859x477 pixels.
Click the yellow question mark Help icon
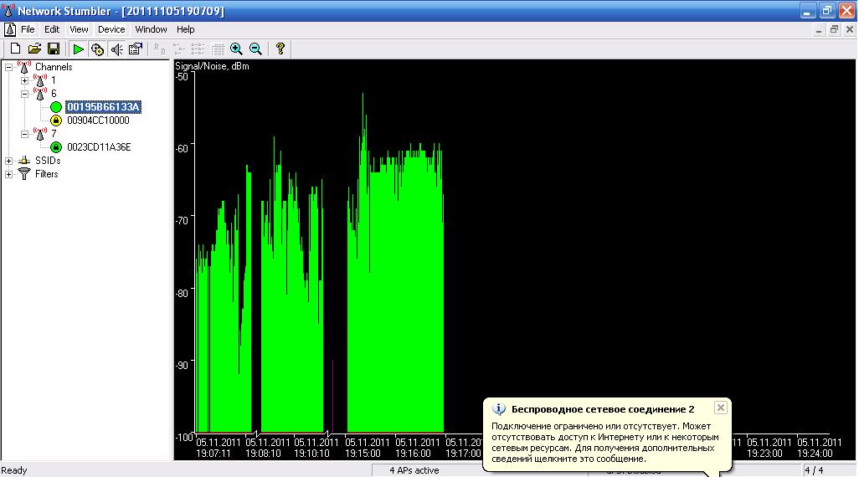[x=280, y=49]
